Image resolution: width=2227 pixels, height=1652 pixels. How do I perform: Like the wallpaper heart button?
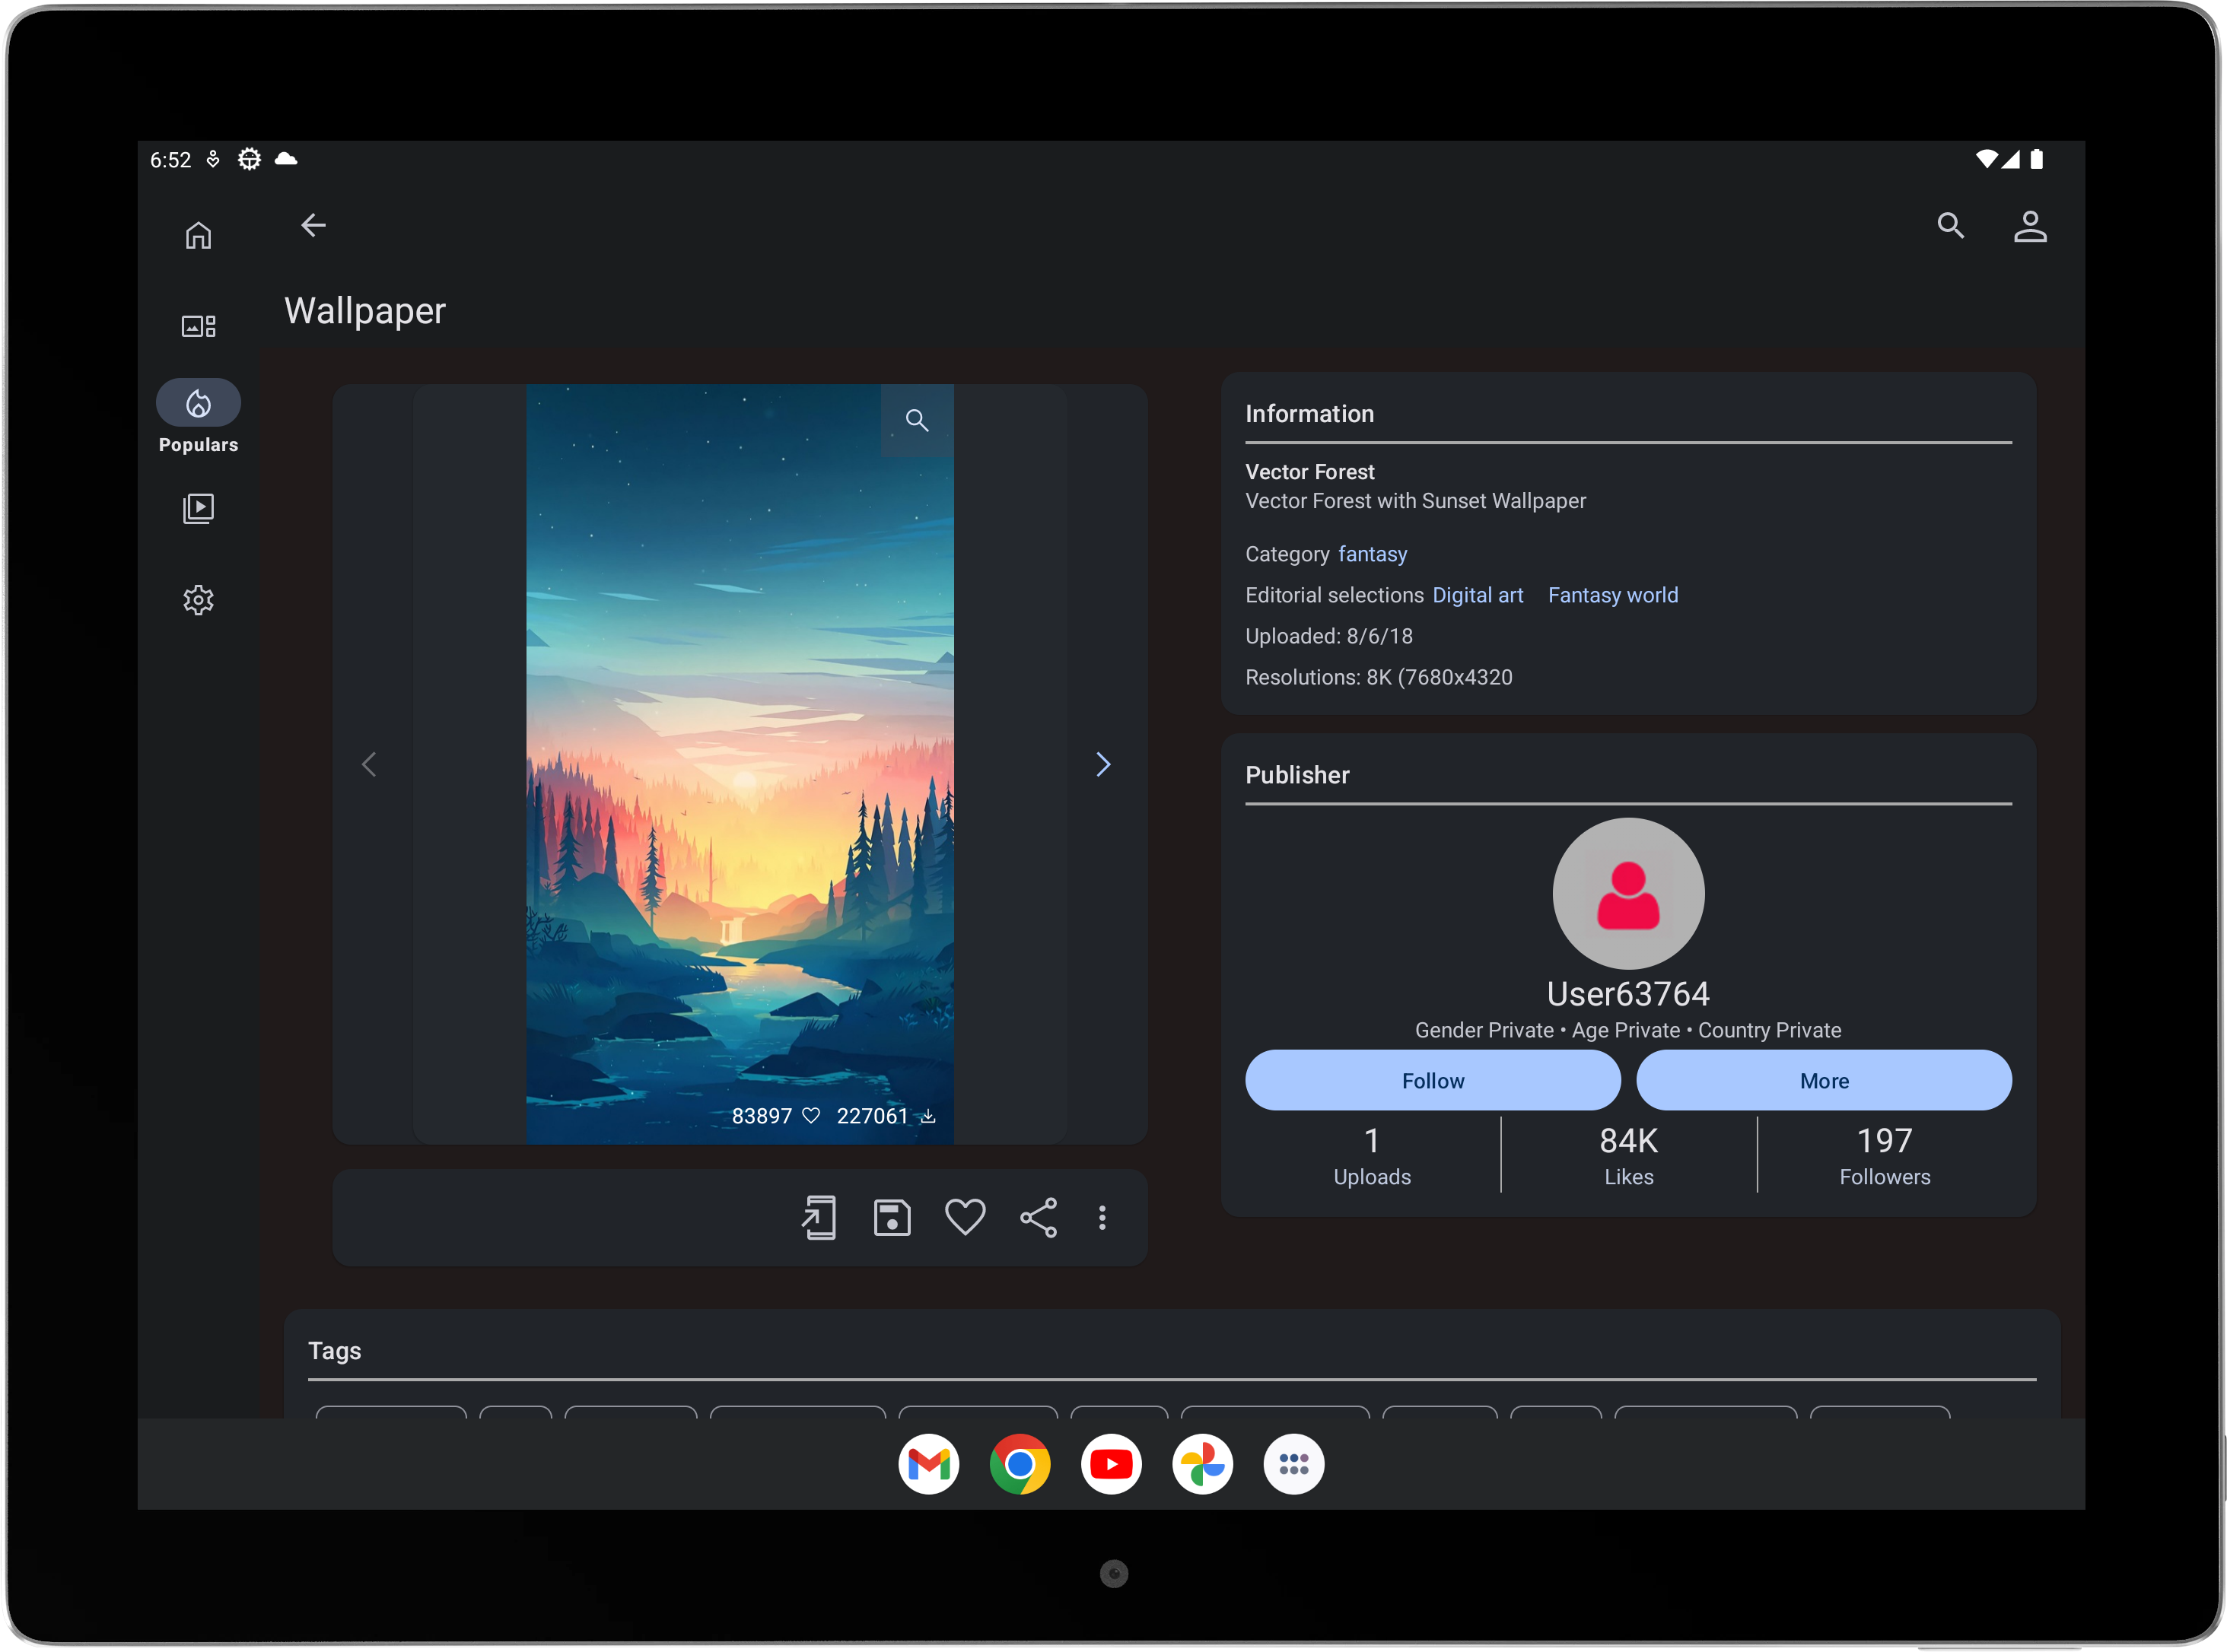(x=965, y=1217)
